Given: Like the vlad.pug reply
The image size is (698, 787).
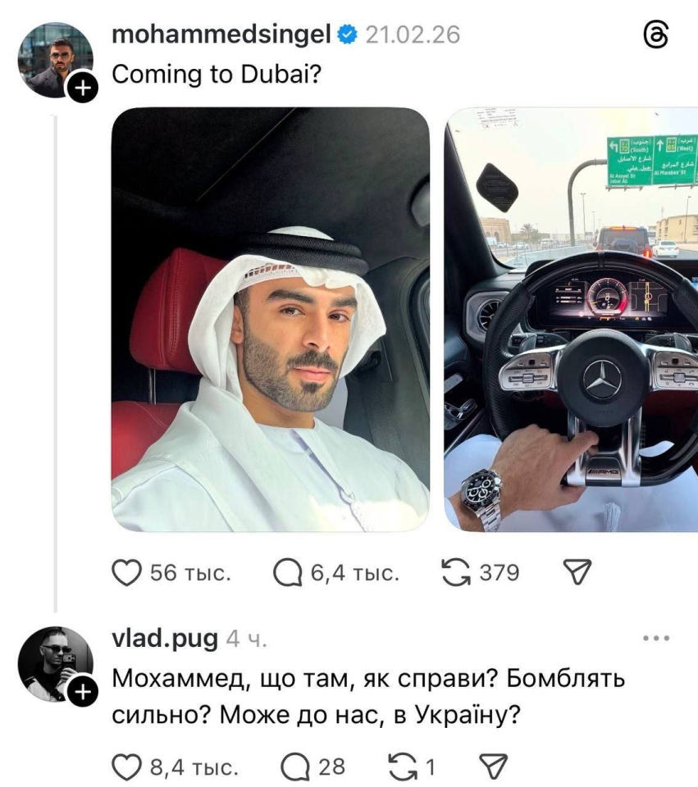Looking at the screenshot, I should pos(126,767).
